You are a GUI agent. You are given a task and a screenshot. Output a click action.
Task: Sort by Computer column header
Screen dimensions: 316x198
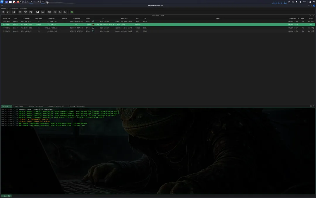click(x=77, y=18)
